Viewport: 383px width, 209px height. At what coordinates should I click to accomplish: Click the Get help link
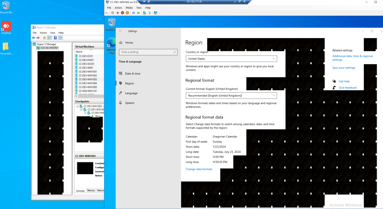344,81
